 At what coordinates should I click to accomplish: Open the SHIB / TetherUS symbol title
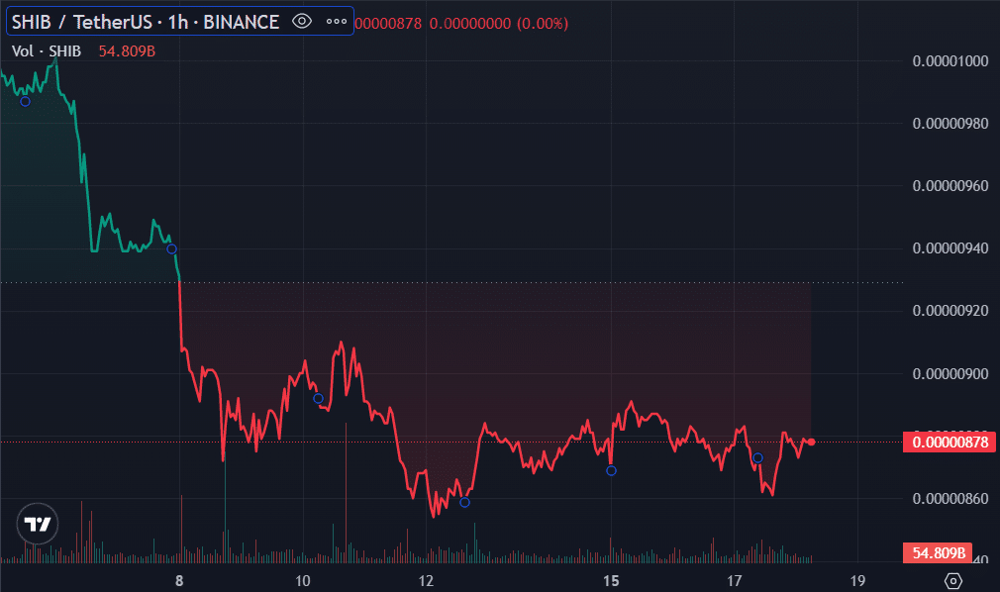tap(146, 23)
